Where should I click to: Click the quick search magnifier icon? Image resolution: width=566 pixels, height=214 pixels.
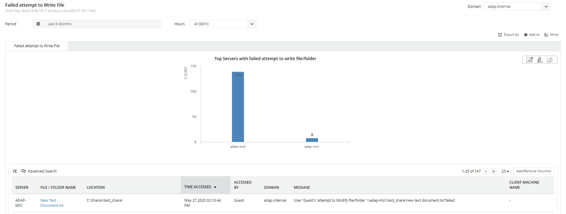tap(15, 171)
